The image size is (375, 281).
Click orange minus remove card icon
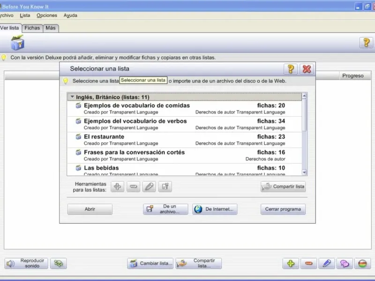(x=308, y=263)
